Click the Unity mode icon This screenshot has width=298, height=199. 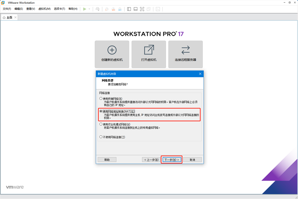(149, 9)
